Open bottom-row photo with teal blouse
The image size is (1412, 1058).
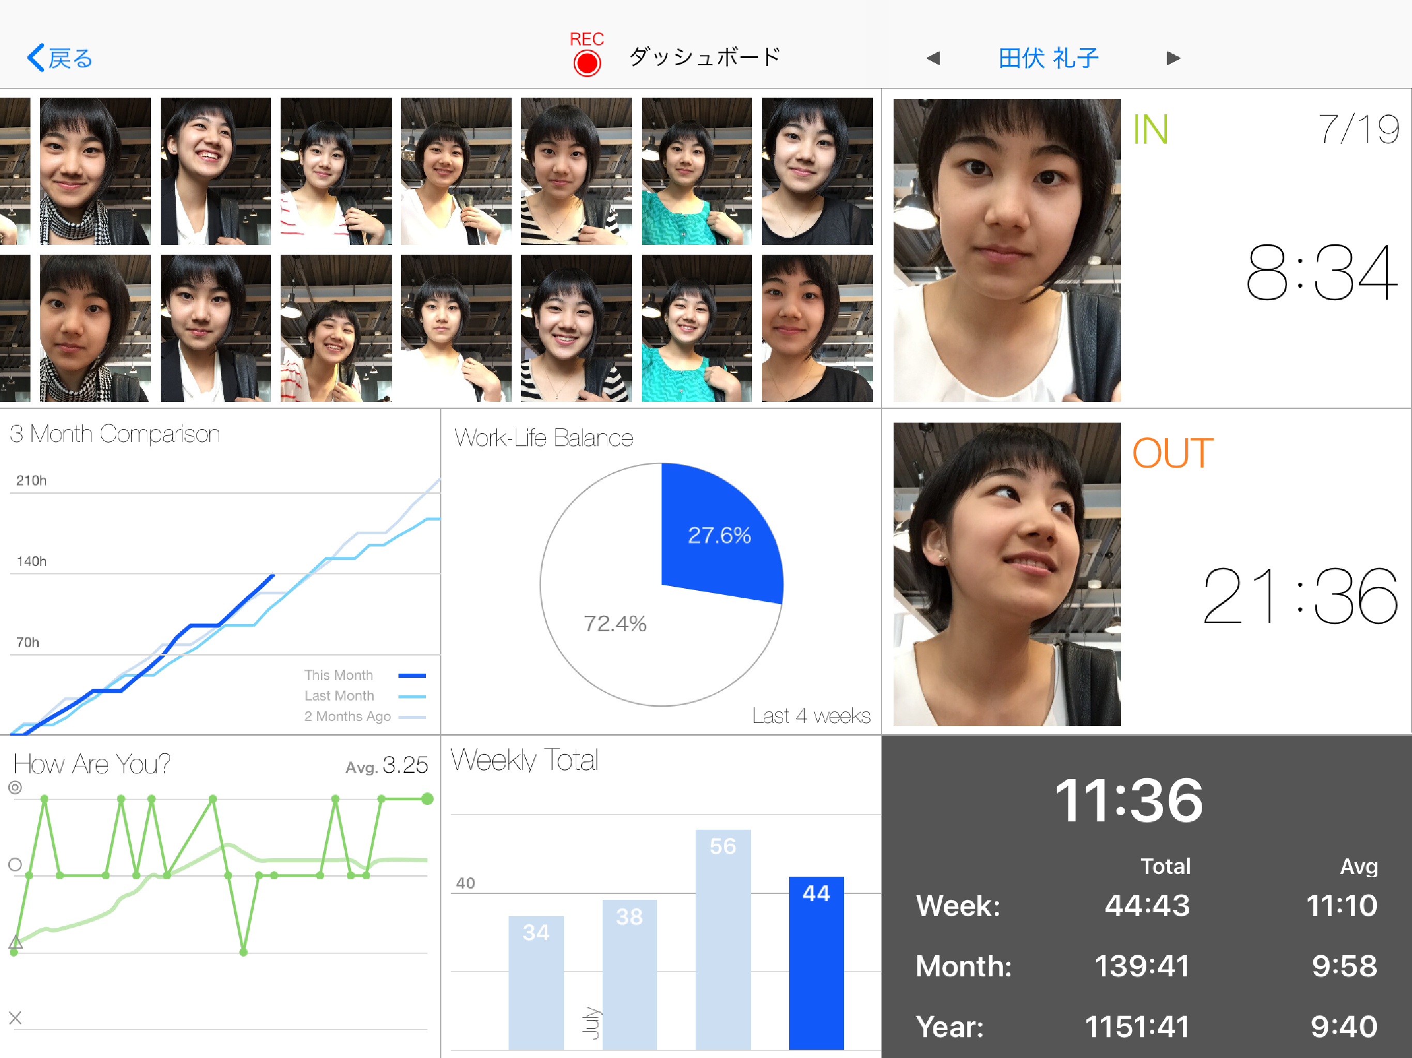[696, 328]
